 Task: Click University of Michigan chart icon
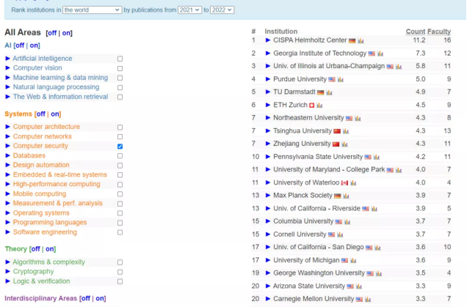353,260
